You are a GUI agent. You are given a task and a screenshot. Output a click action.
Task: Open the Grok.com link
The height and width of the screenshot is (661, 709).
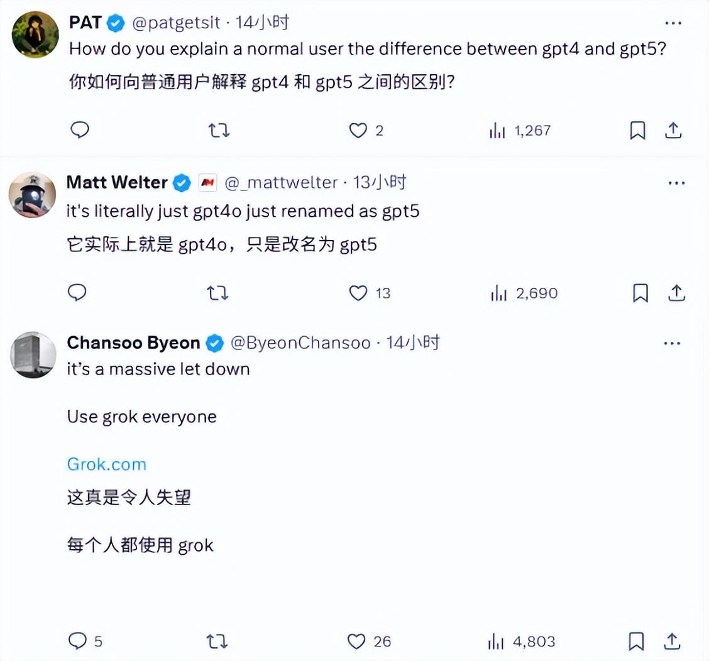[106, 464]
